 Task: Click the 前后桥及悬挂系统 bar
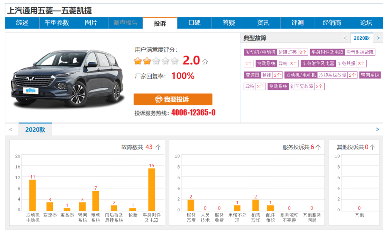point(114,208)
